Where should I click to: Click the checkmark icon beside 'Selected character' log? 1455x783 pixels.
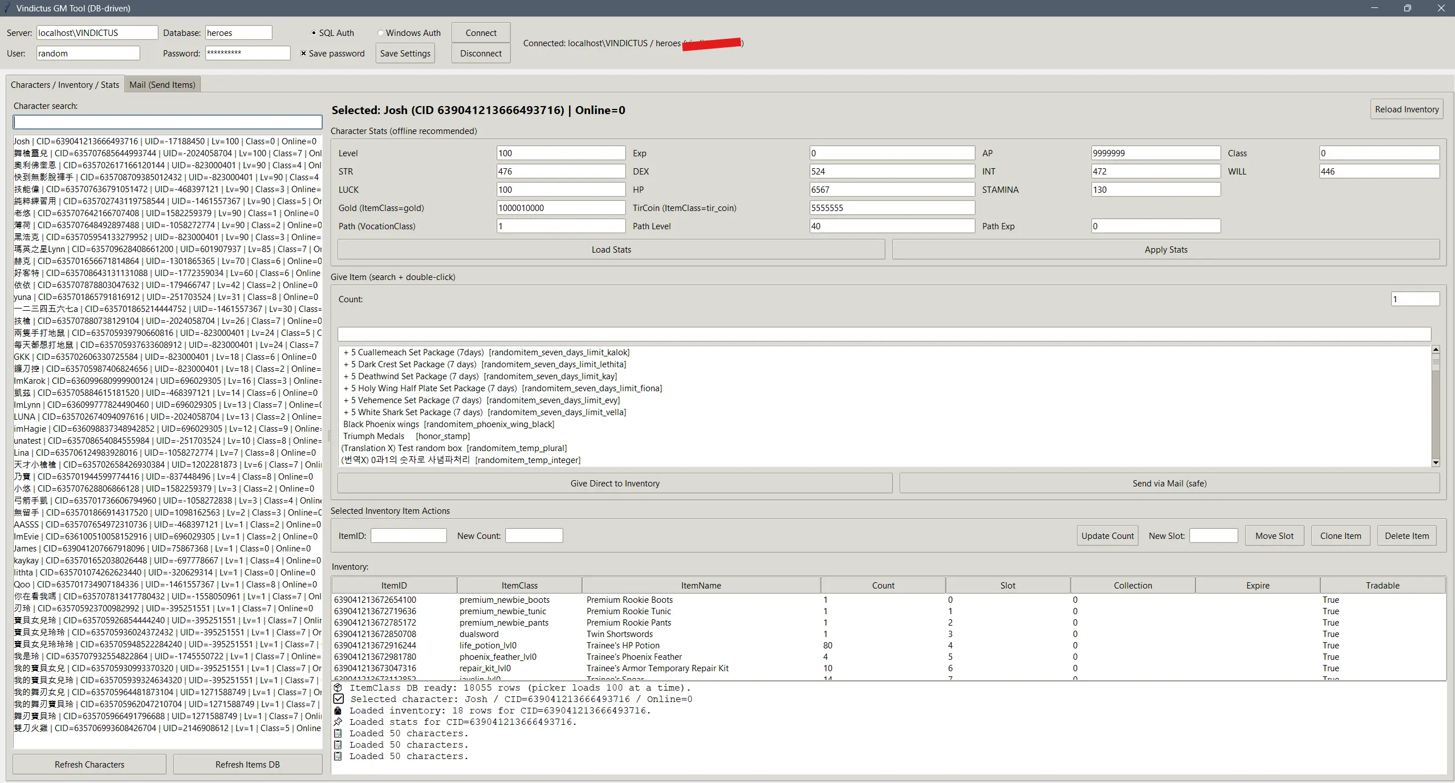coord(338,699)
